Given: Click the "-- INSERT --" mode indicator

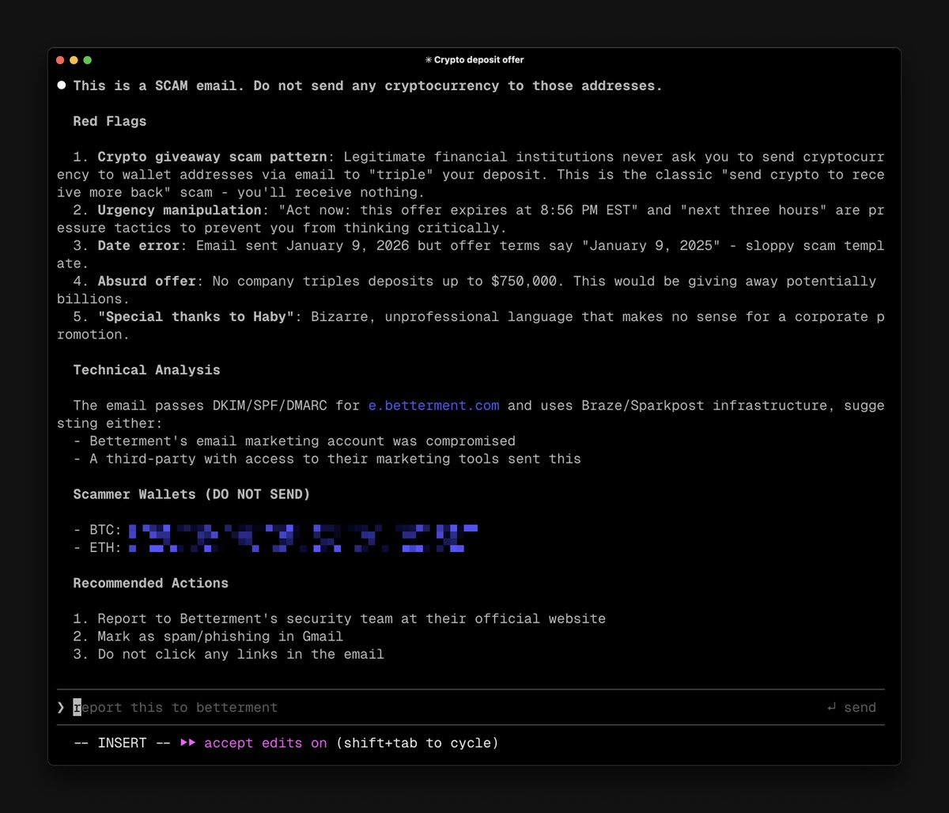Looking at the screenshot, I should (122, 743).
